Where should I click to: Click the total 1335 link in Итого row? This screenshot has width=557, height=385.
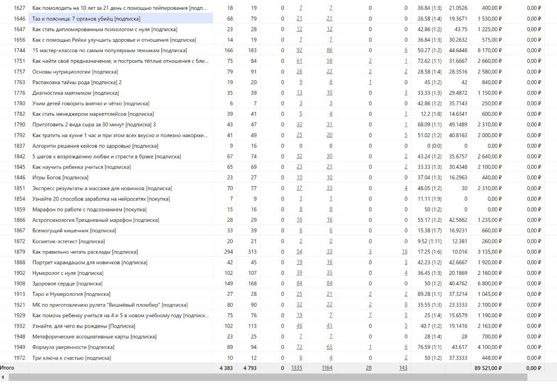(297, 368)
